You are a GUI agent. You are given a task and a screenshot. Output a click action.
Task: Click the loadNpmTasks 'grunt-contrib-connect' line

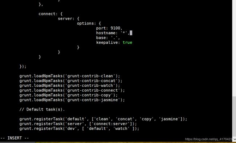72,90
